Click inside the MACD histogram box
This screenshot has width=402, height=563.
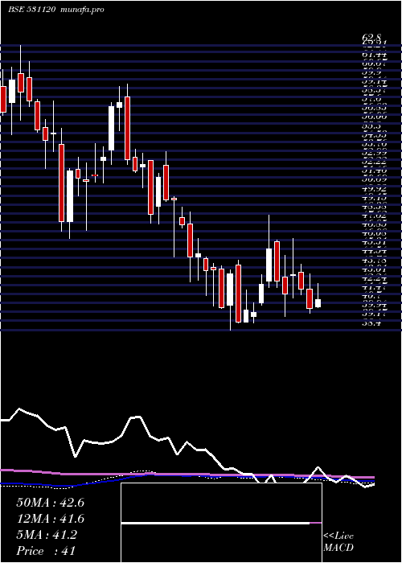click(221, 523)
